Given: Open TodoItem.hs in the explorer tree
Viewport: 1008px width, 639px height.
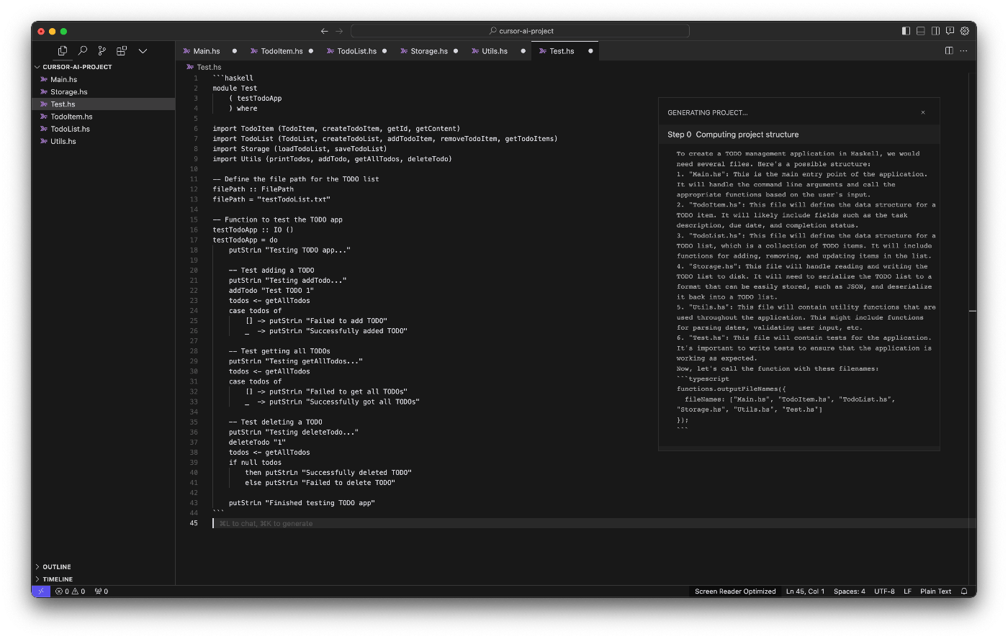Looking at the screenshot, I should pos(103,117).
